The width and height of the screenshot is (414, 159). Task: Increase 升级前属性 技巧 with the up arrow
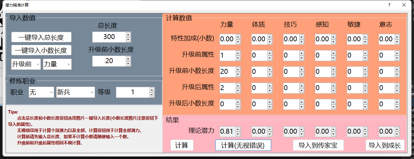pyautogui.click(x=302, y=53)
